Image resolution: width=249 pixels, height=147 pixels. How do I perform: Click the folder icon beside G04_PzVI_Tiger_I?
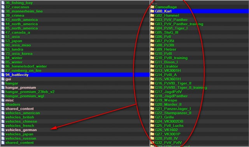(x=152, y=28)
